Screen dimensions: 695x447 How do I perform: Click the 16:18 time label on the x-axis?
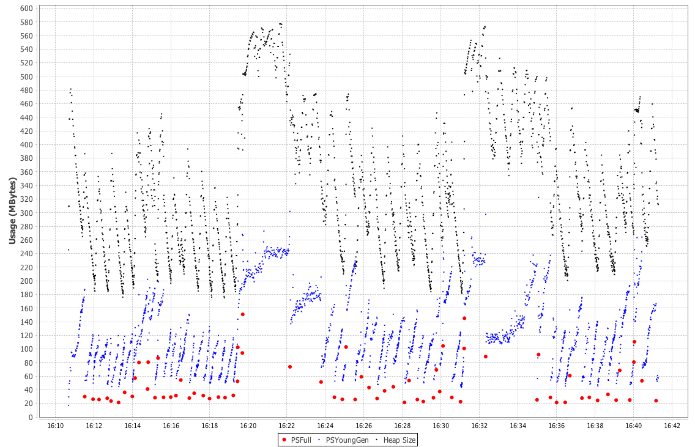click(x=210, y=426)
